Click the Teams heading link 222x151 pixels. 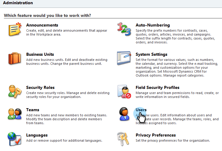pyautogui.click(x=33, y=110)
